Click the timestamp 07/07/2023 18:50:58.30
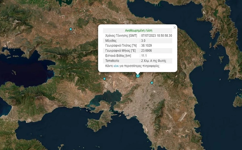 (x=156, y=36)
